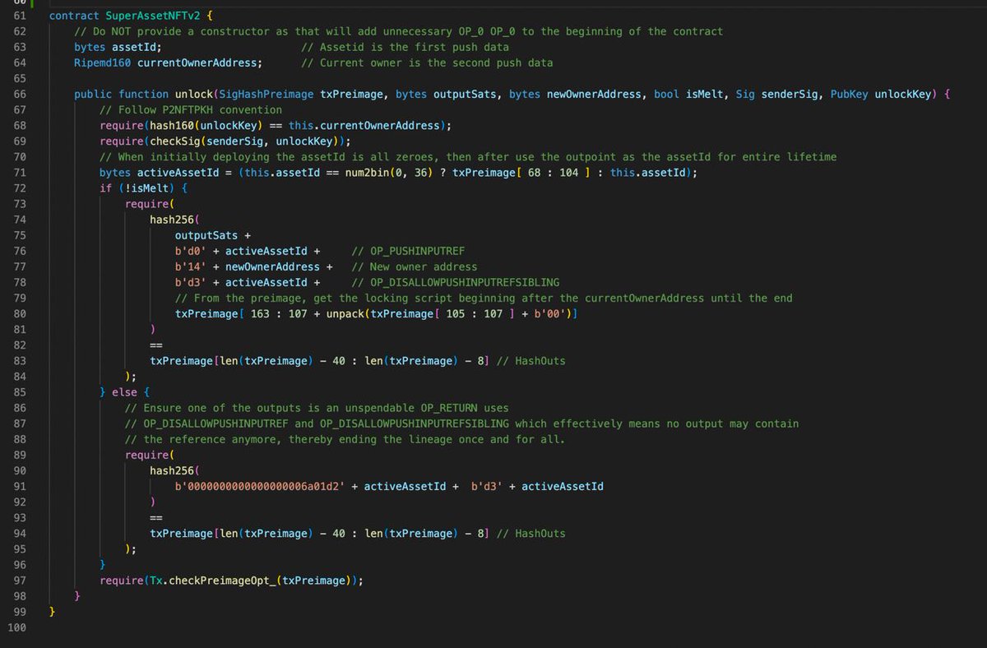
Task: Click line number 99 in the gutter
Action: (x=21, y=613)
